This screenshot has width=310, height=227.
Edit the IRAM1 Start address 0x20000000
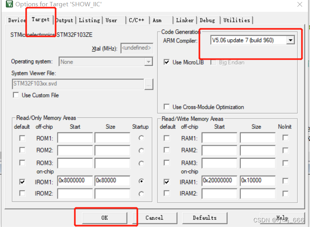click(x=220, y=181)
